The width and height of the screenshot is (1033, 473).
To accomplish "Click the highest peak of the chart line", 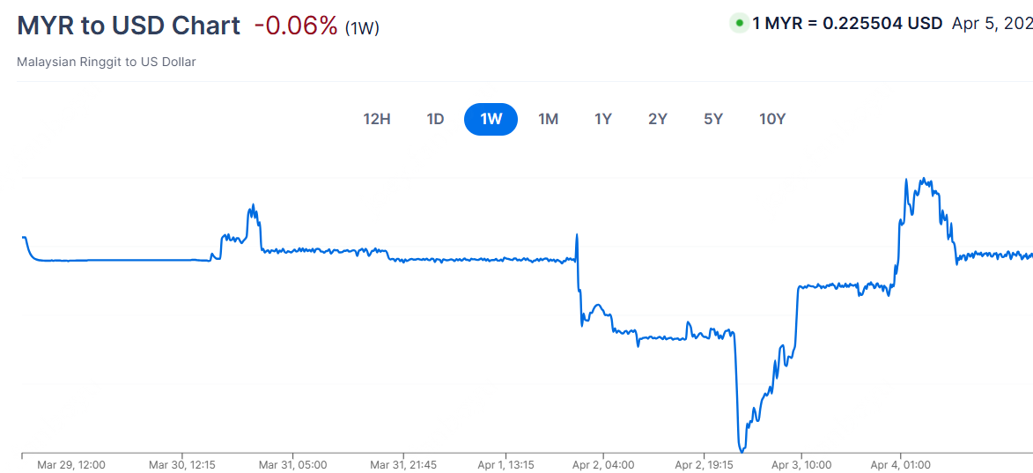I will pos(907,180).
